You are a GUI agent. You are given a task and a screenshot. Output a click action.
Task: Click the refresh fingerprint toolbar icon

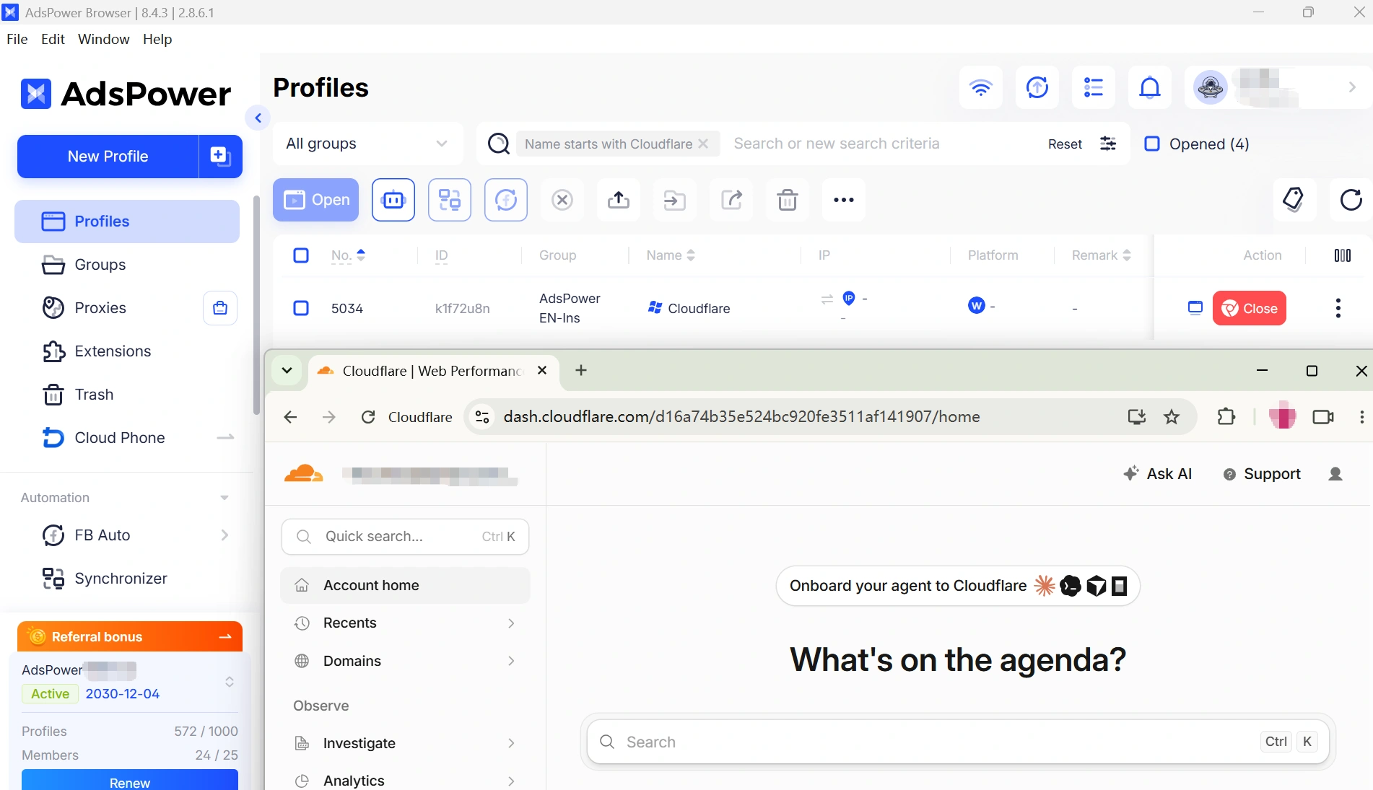tap(506, 200)
